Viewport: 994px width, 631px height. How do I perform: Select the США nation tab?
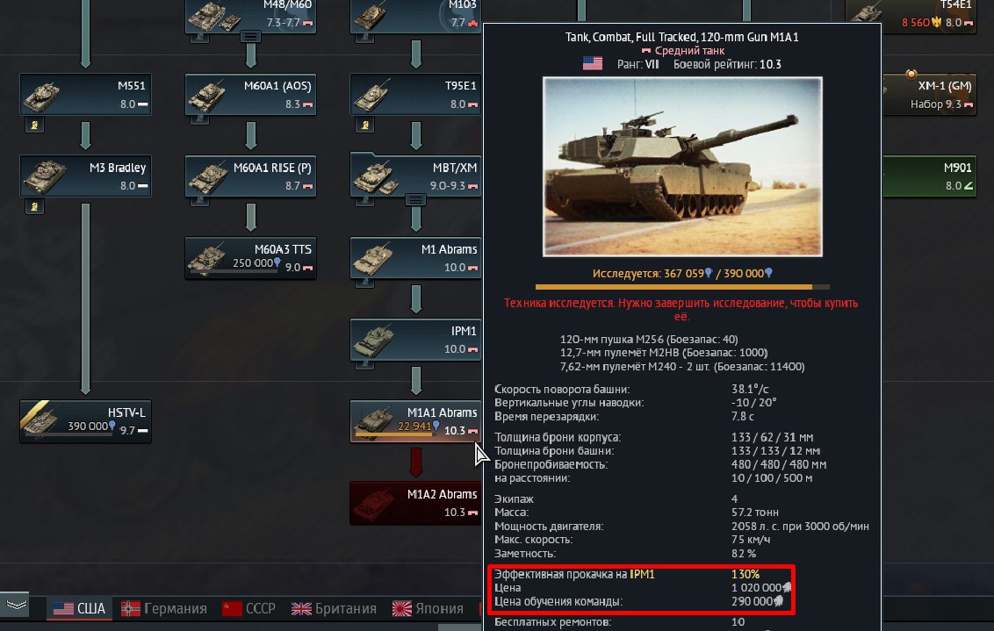tap(79, 609)
